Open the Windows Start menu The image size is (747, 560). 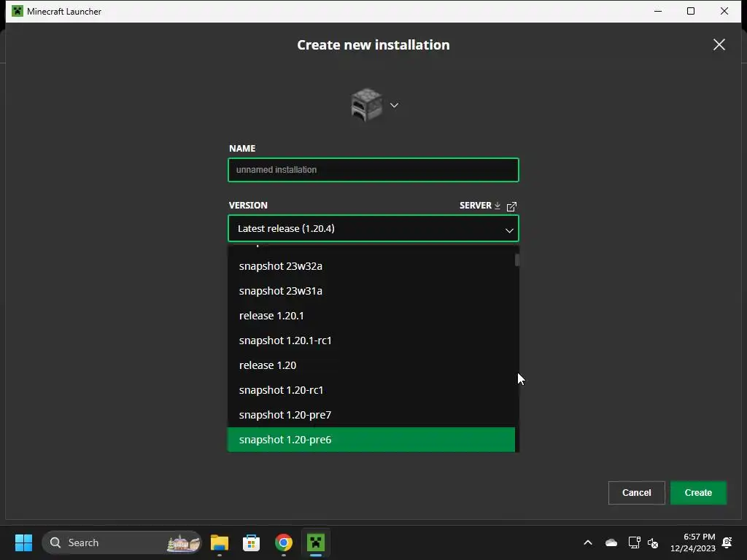tap(23, 542)
